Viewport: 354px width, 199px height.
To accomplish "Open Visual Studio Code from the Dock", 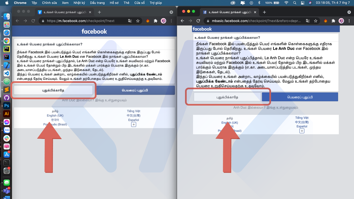I will (x=7, y=73).
